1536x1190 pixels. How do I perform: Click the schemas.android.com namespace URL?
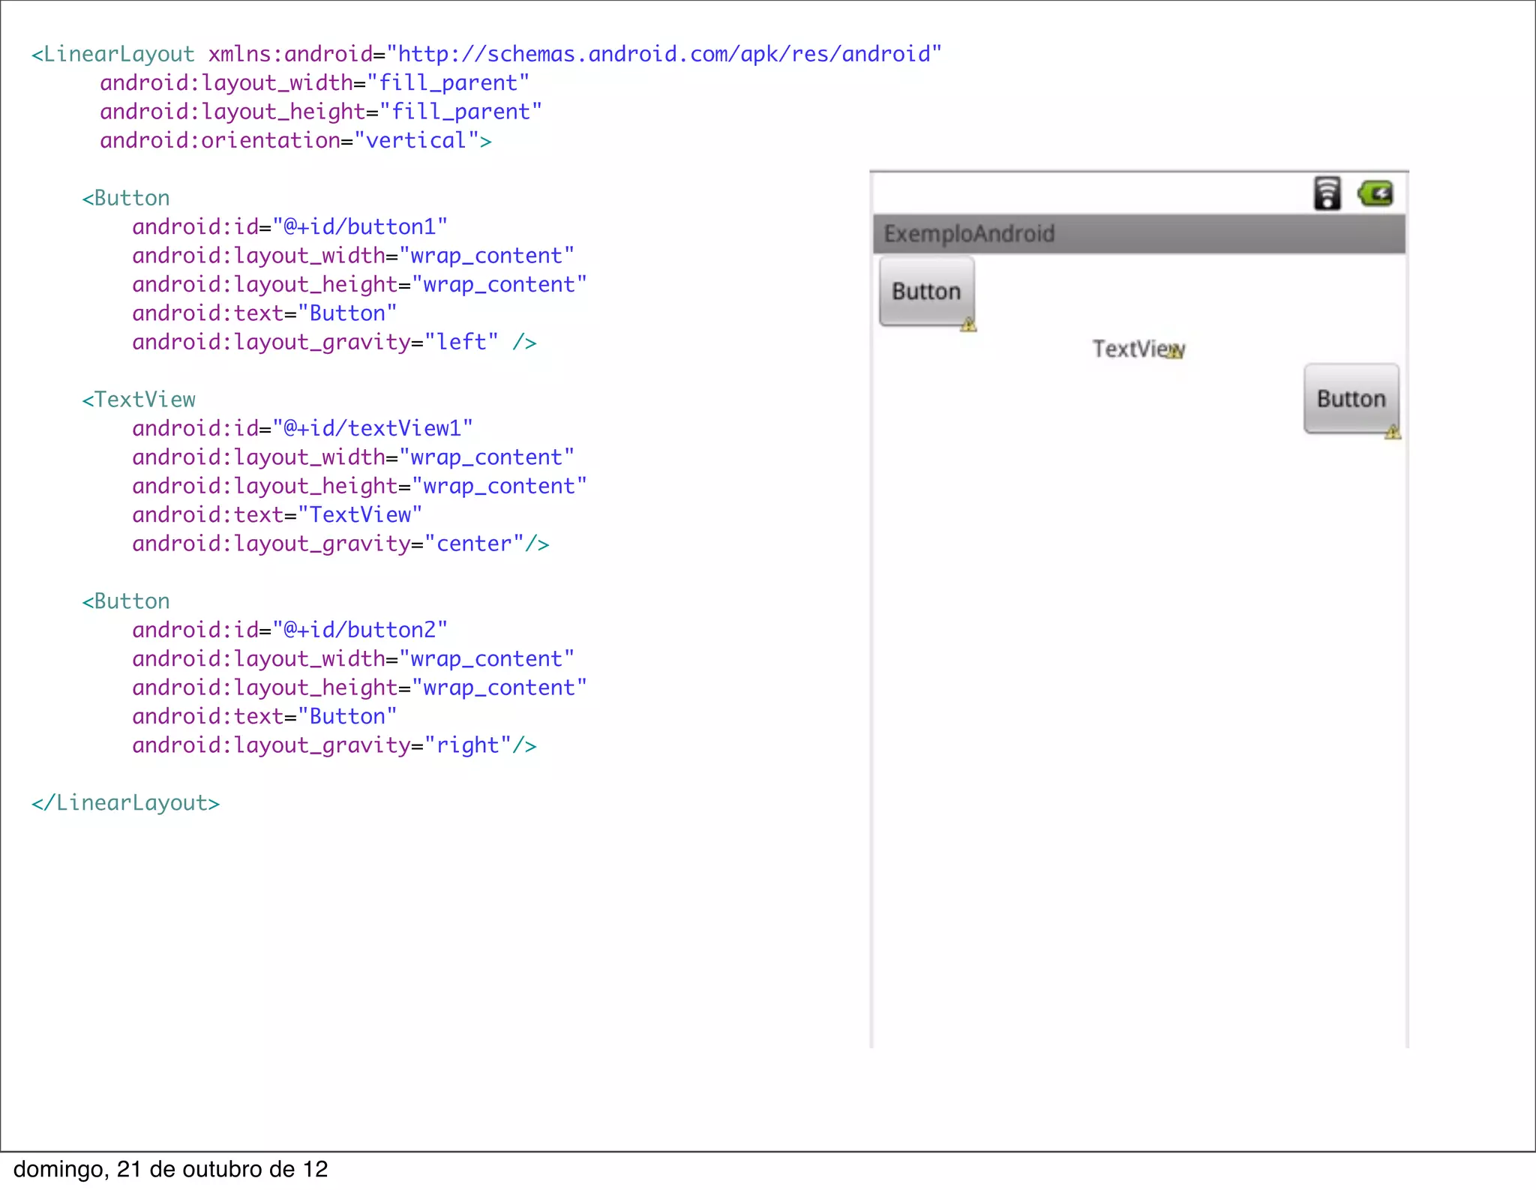(x=663, y=54)
